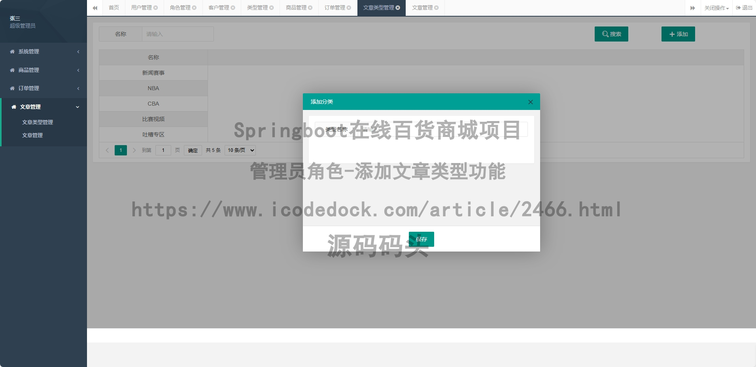Close the 用户管理 tab via its x icon

click(156, 8)
